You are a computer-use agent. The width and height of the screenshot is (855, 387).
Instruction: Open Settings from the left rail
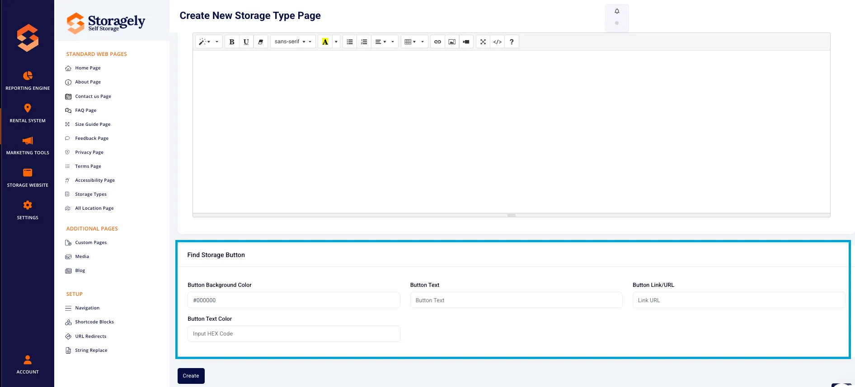point(28,210)
